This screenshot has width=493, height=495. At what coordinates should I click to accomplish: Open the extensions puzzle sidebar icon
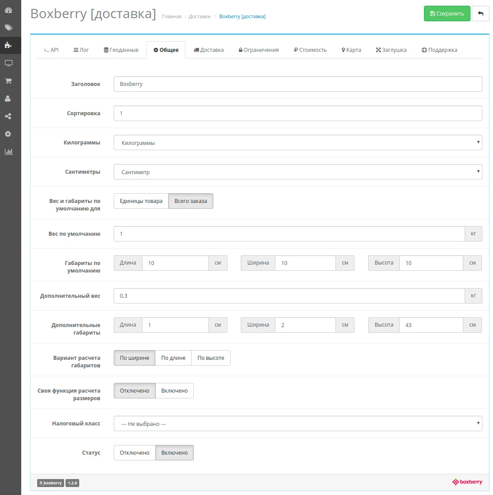click(8, 46)
